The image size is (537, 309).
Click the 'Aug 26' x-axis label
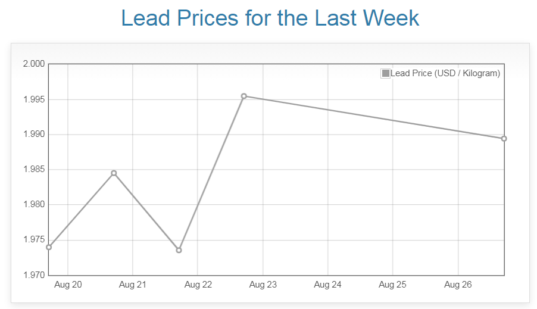click(458, 285)
